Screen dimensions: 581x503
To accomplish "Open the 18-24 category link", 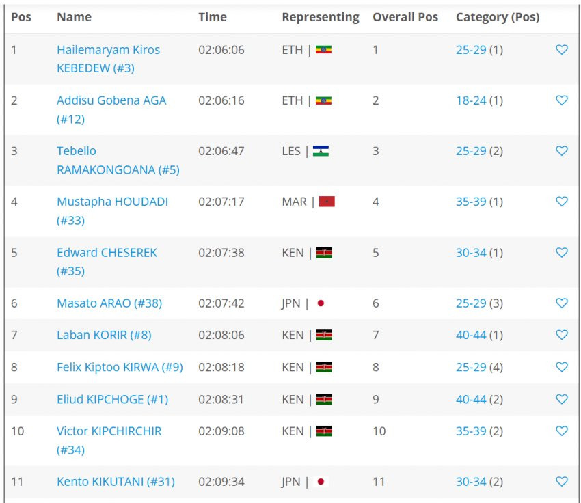I will (x=471, y=100).
